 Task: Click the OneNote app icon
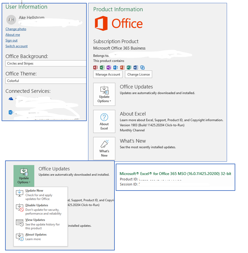click(109, 68)
